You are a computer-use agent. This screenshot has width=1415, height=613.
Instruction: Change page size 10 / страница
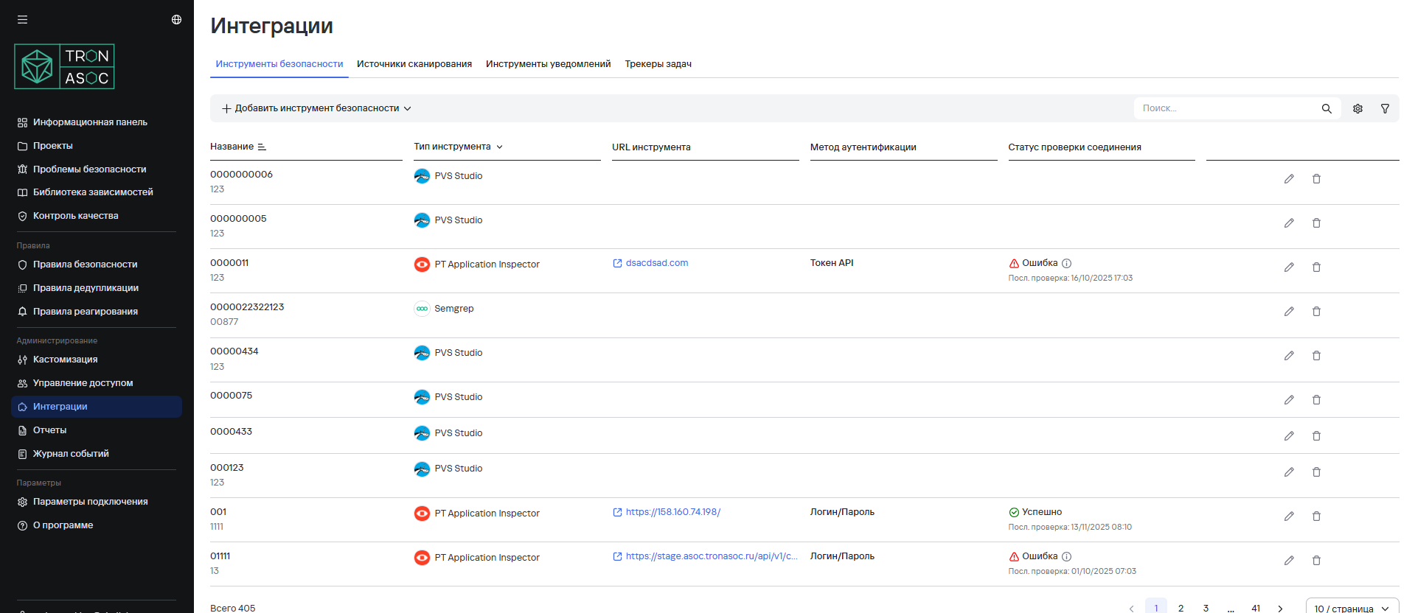(1352, 608)
